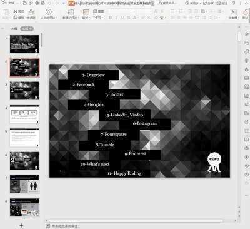Switch to the Outline (大纲) pane tab
Screen dimensions: 250x229
pyautogui.click(x=14, y=29)
